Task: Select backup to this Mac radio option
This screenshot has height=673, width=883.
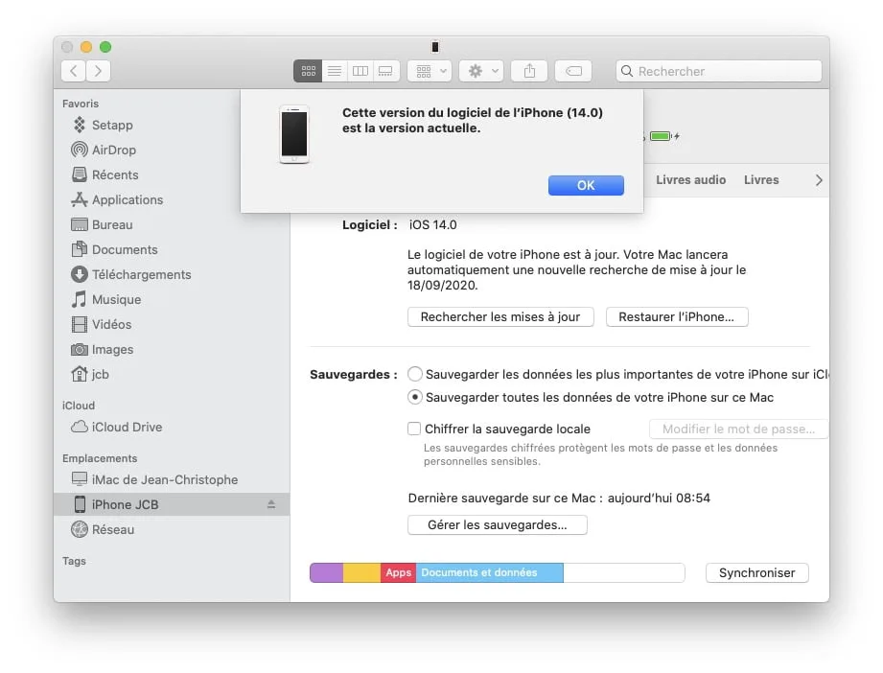Action: pyautogui.click(x=415, y=398)
